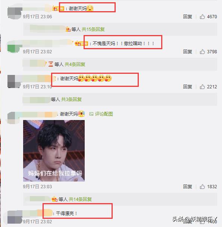Click the 评论配图 picture icon
This screenshot has height=227, width=222.
coord(91,114)
